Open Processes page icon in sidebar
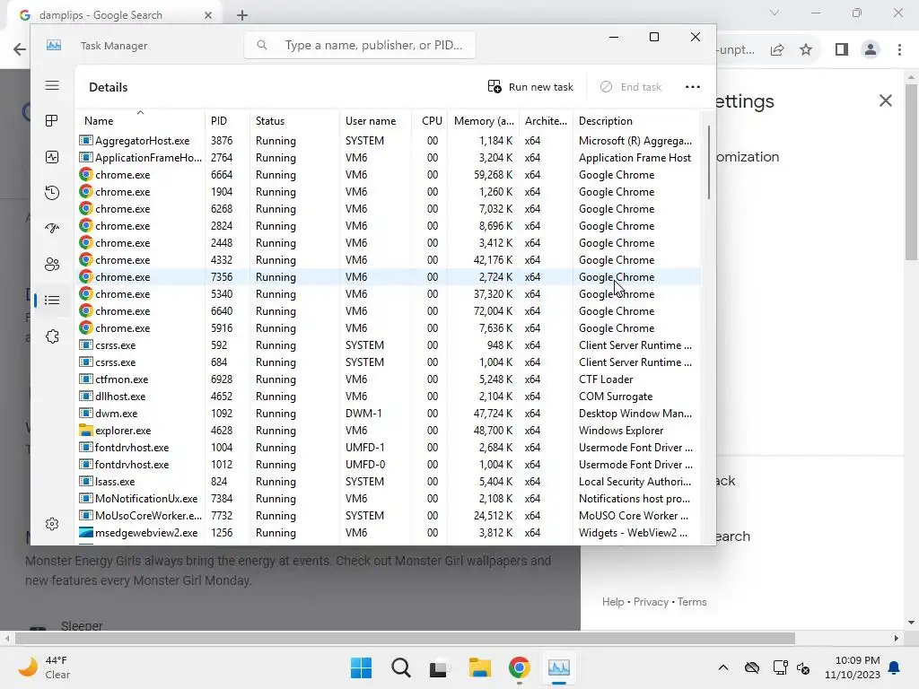This screenshot has width=919, height=689. click(52, 121)
